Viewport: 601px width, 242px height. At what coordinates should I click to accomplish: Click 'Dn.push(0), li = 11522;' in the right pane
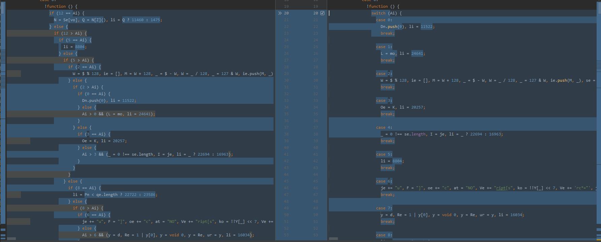(408, 27)
